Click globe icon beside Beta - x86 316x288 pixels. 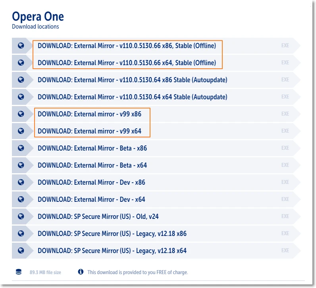[x=21, y=148]
